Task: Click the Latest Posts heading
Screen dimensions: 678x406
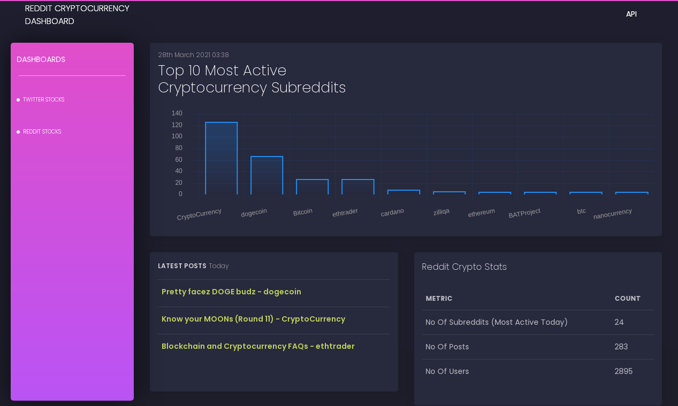Action: pos(182,266)
